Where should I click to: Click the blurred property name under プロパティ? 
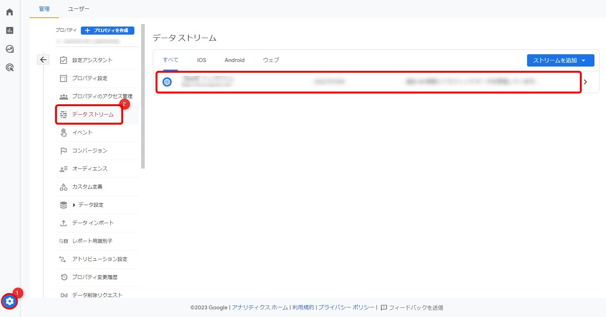[x=88, y=41]
